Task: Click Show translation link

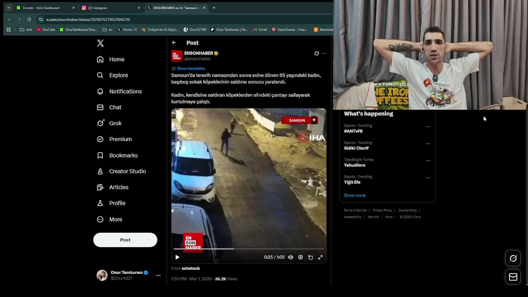Action: click(x=191, y=68)
